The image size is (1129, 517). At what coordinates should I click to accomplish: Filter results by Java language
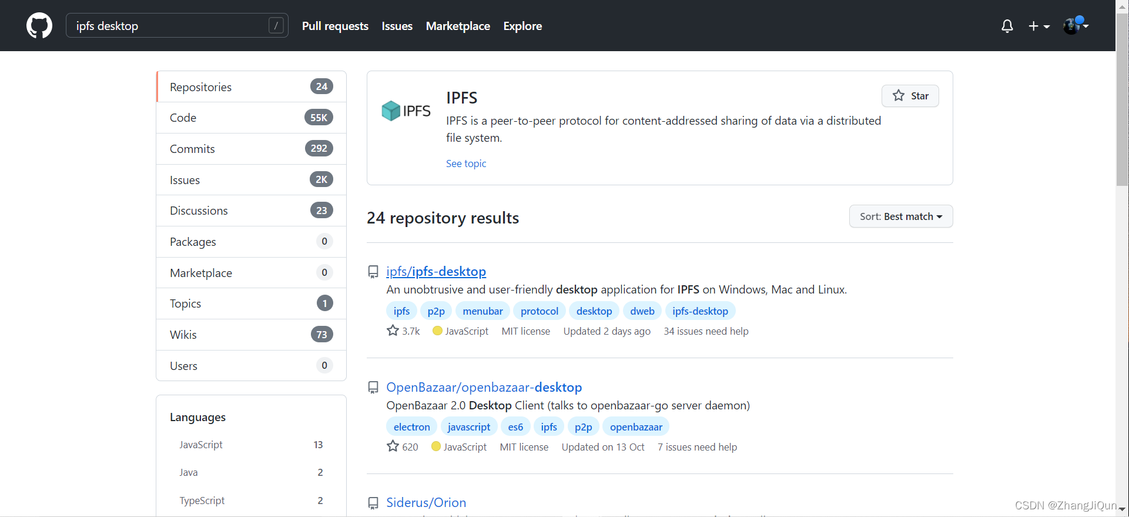coord(251,472)
